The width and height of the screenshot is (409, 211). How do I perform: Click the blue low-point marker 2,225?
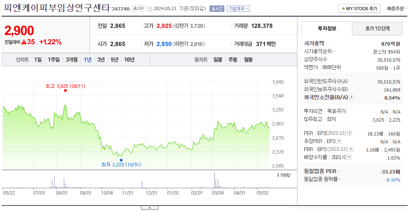[121, 160]
